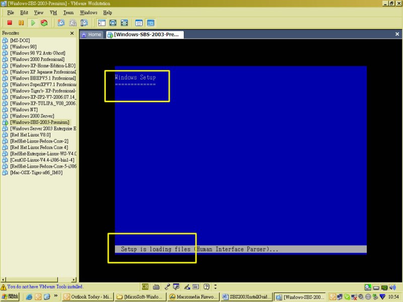The width and height of the screenshot is (403, 302).
Task: Launch Internet Explorer from Quick Launch
Action: point(29,297)
